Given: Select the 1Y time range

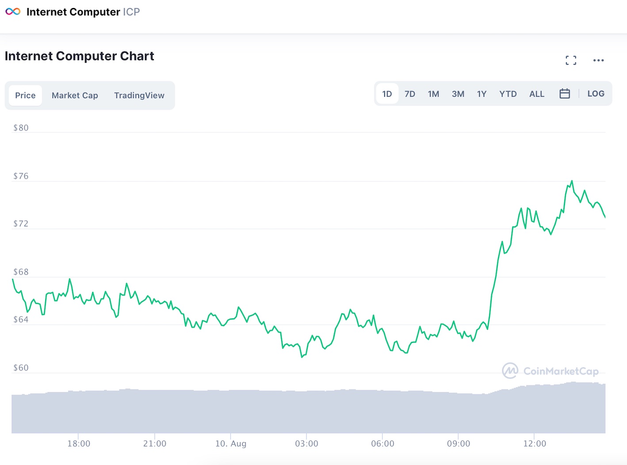Looking at the screenshot, I should click(482, 94).
